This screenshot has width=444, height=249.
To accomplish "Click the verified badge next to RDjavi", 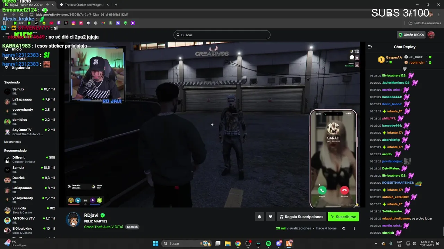I will click(103, 215).
